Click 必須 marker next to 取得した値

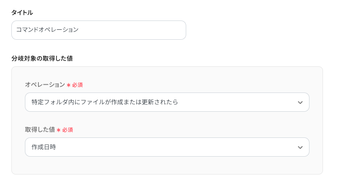(67, 130)
